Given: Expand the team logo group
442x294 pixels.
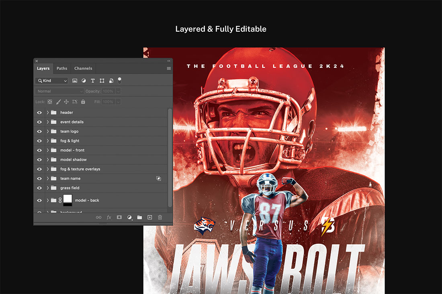Looking at the screenshot, I should (48, 132).
